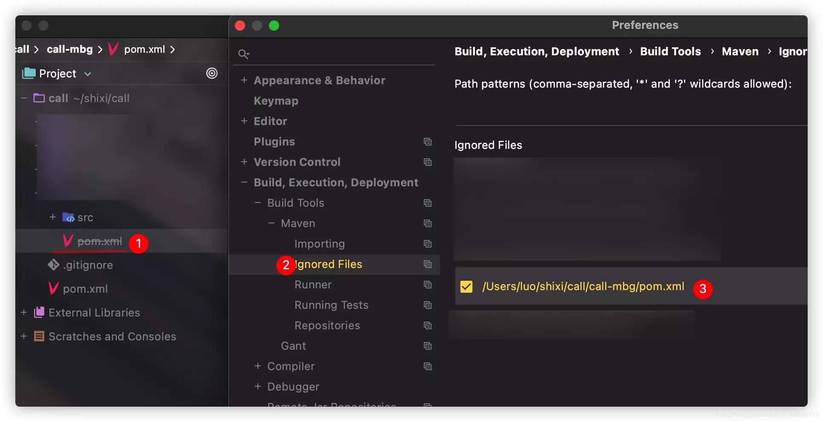Click the copy icon next to Ignored Files
The height and width of the screenshot is (422, 823).
428,264
